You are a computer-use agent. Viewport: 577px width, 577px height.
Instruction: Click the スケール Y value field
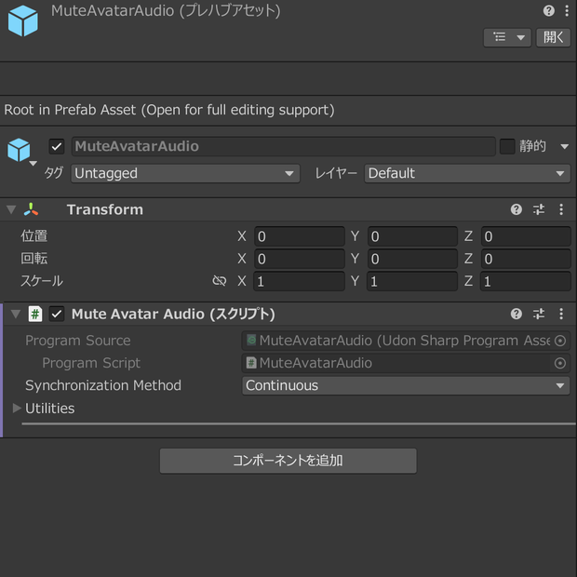click(412, 281)
